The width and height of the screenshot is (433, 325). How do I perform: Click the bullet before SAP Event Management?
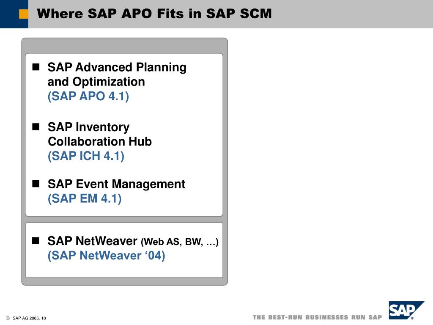36,184
